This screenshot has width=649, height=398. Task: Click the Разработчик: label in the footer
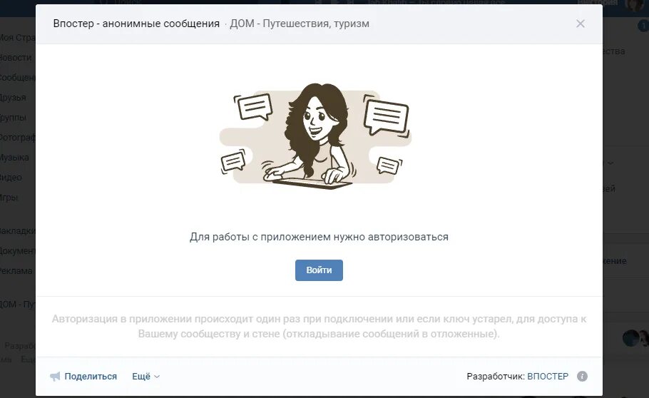(496, 376)
